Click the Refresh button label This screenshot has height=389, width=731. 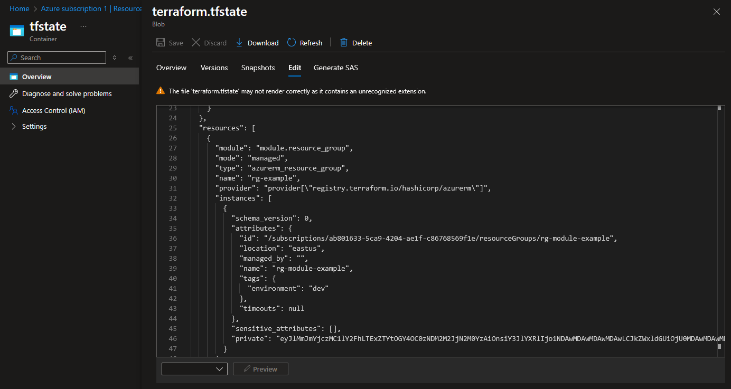click(311, 43)
